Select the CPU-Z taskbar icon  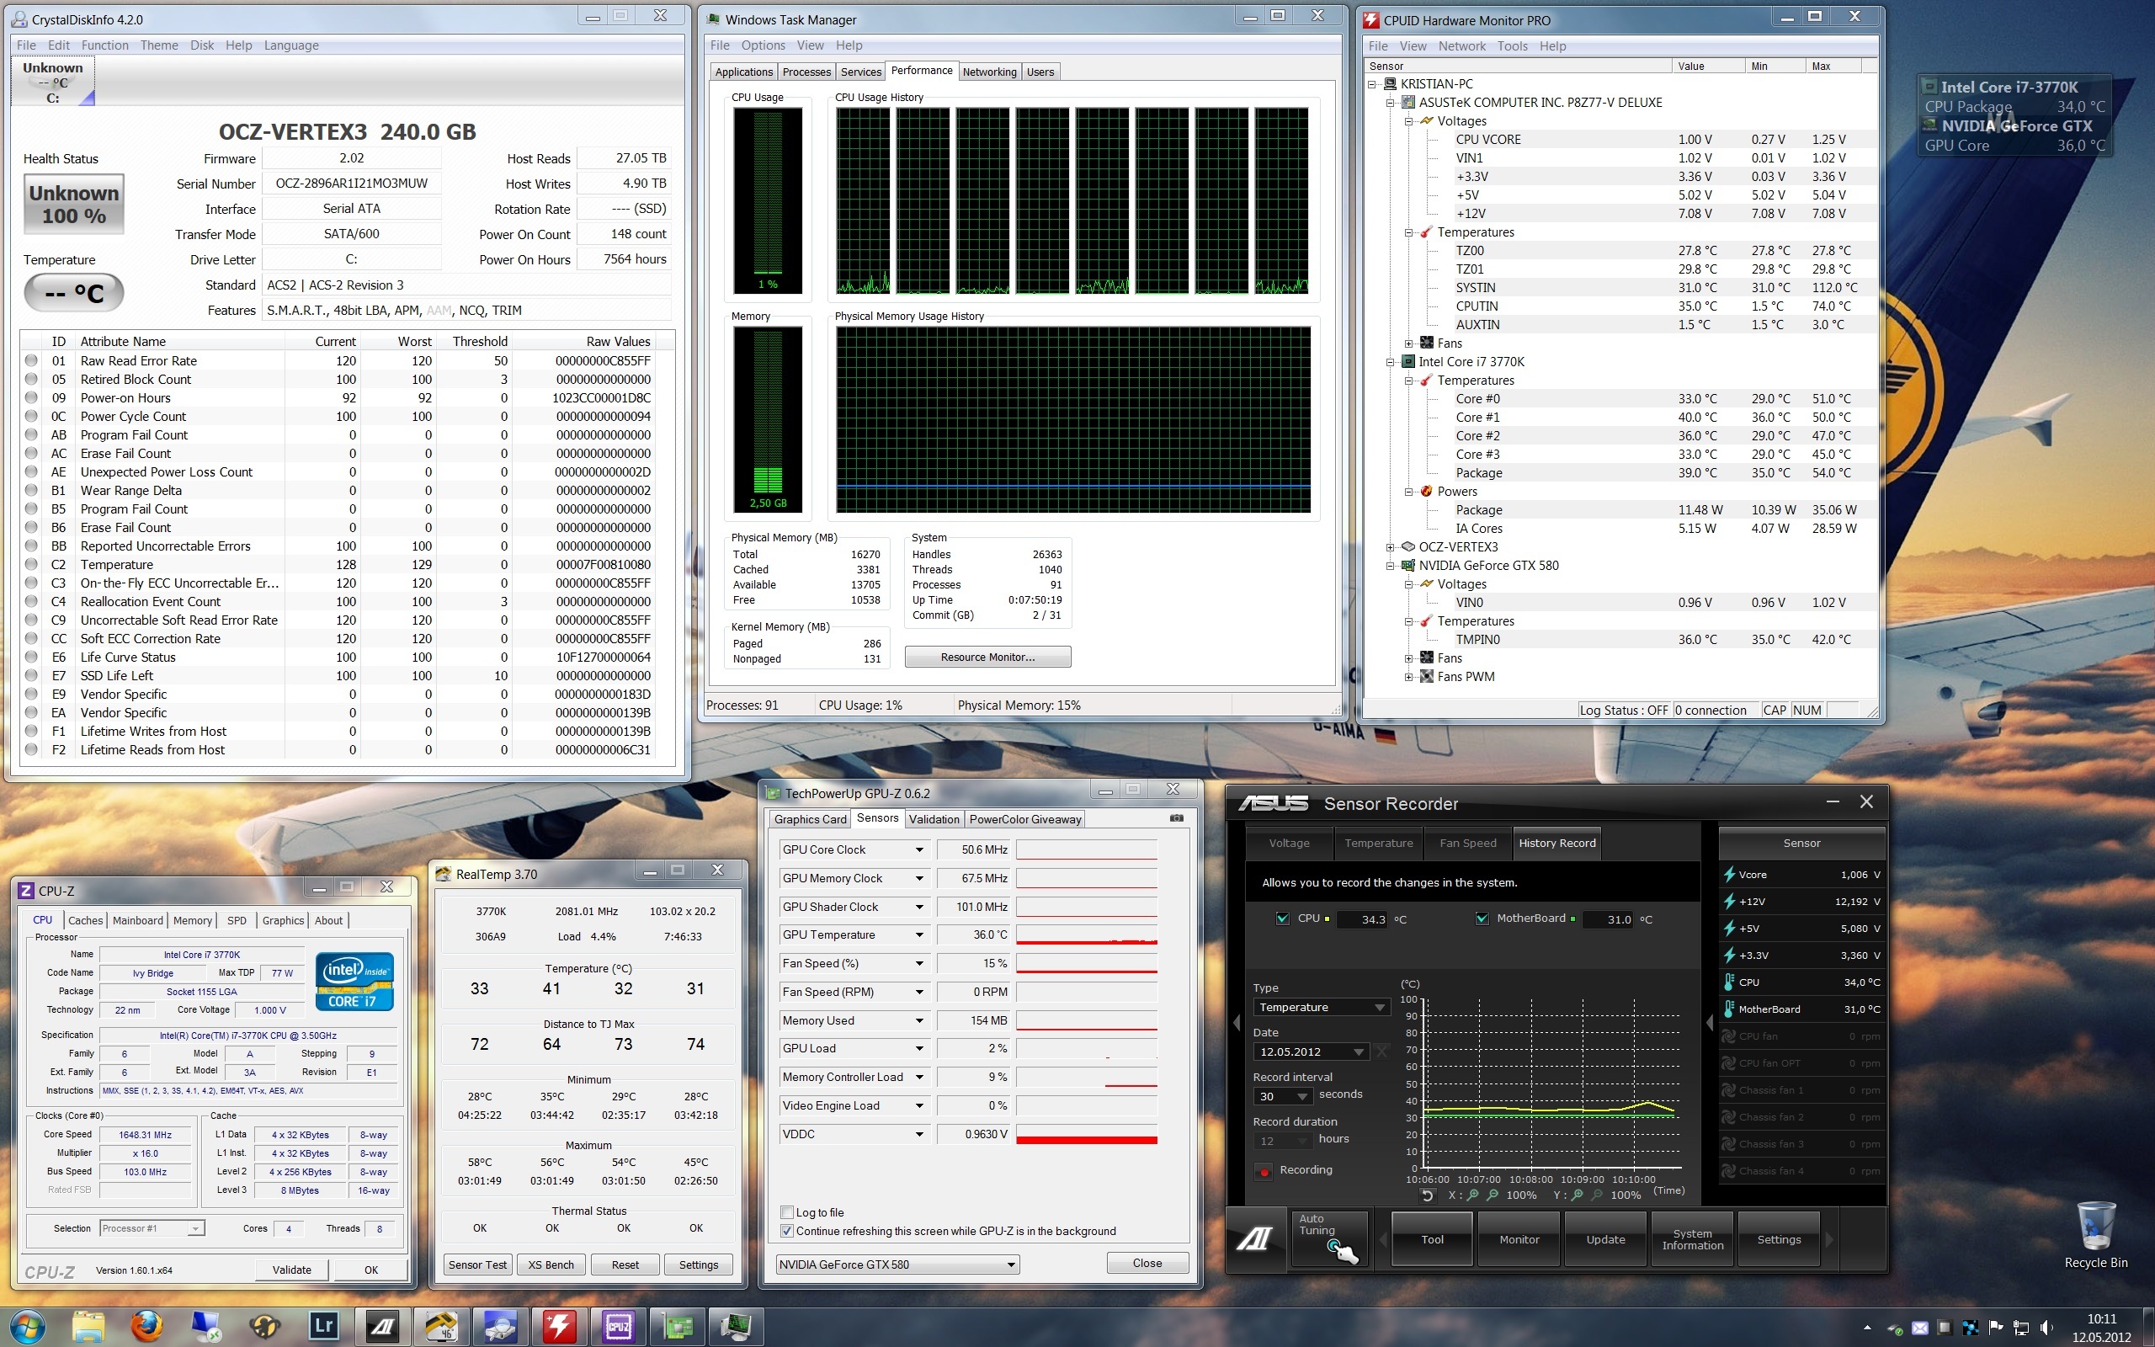618,1327
